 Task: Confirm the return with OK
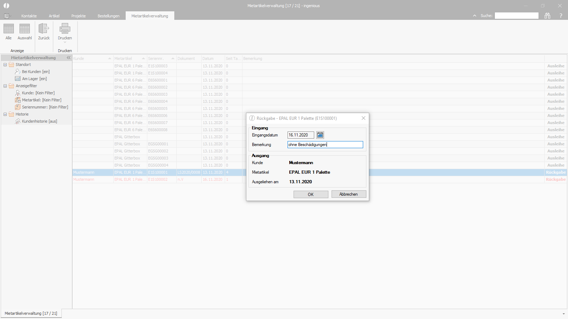click(x=311, y=194)
